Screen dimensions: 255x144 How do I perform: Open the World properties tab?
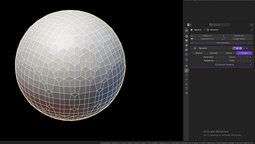pos(187,54)
